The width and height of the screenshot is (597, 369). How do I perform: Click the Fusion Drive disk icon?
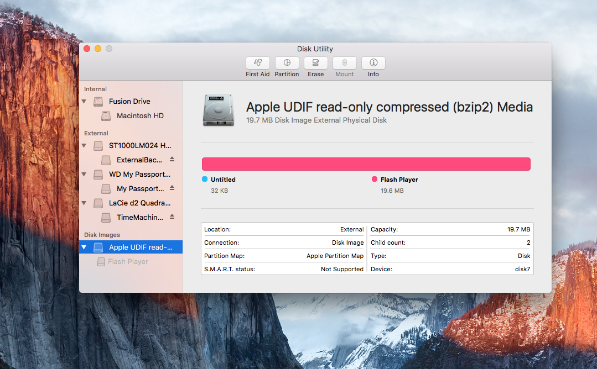coord(98,102)
